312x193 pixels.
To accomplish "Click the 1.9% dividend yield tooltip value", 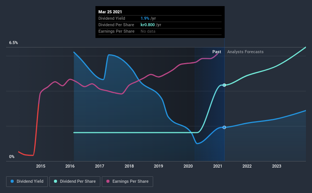I will [x=145, y=18].
